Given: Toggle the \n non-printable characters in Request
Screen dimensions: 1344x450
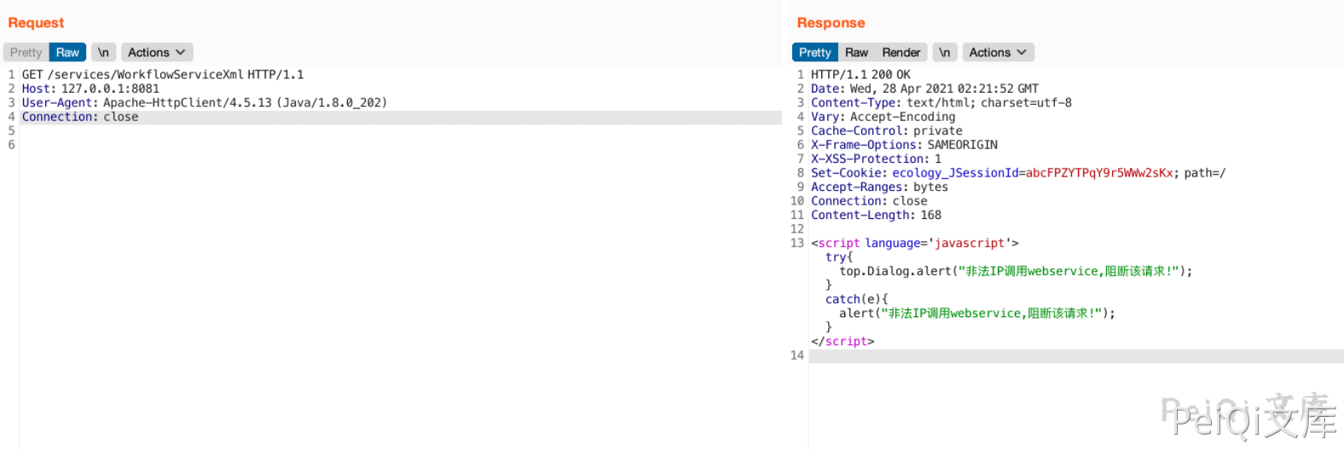Looking at the screenshot, I should point(103,53).
